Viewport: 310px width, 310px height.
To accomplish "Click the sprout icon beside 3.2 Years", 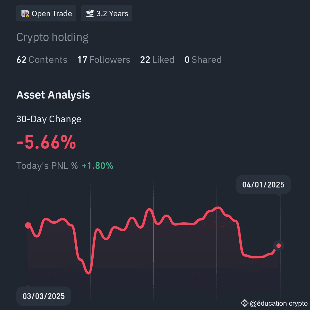I will 90,14.
